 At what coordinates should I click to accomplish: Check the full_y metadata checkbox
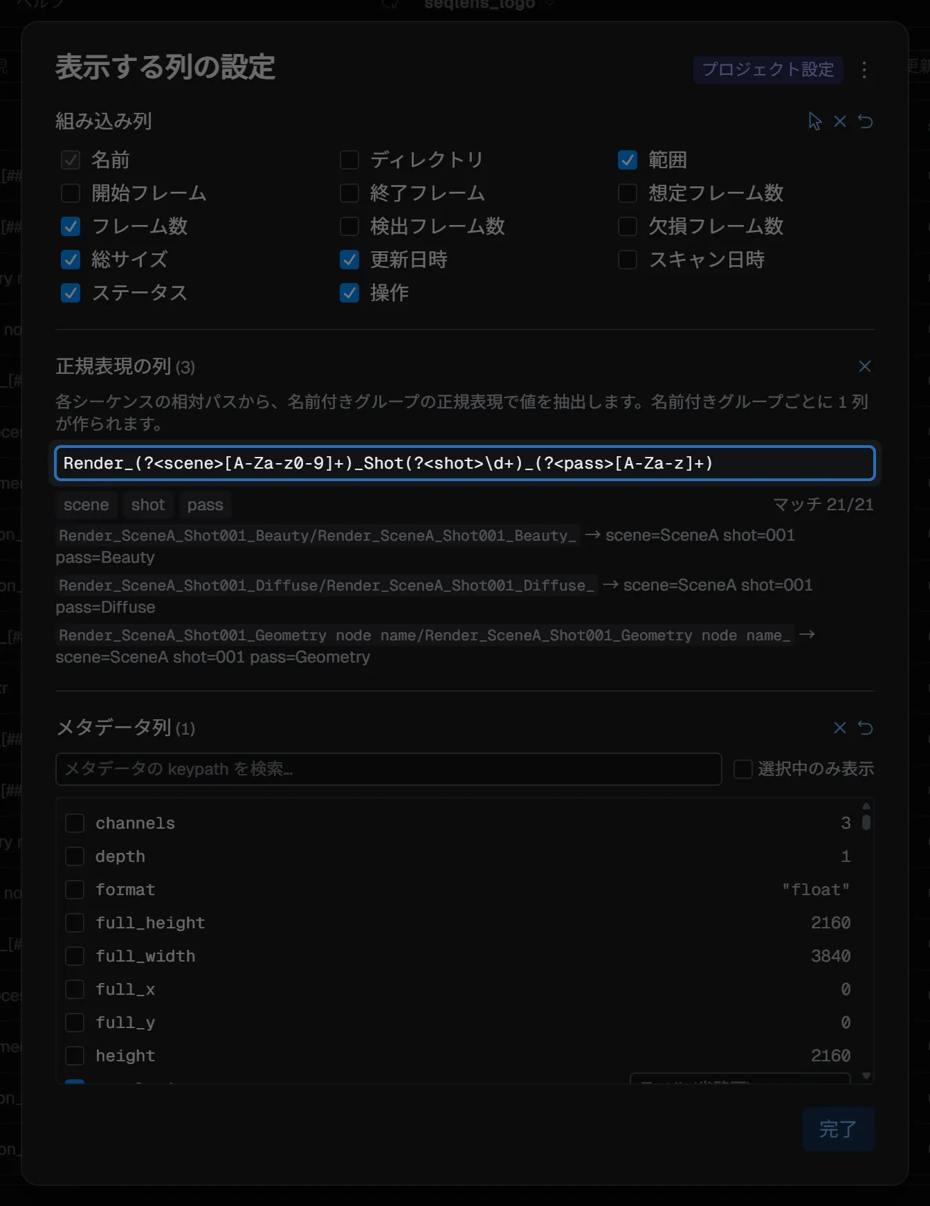click(x=75, y=1023)
